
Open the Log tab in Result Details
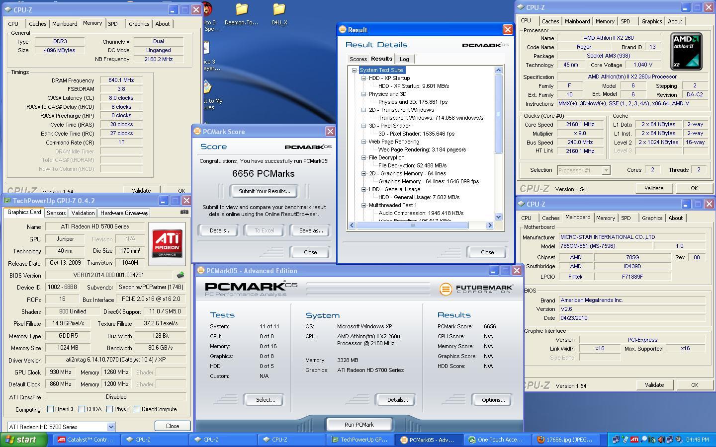404,59
